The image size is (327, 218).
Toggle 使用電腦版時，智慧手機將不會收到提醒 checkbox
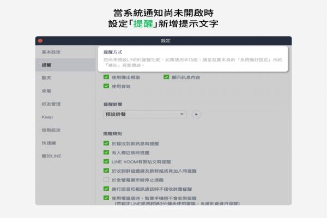tap(106, 198)
